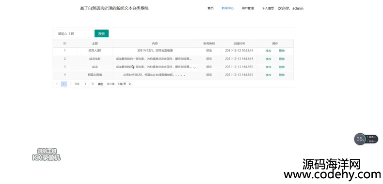
Task: Click the pagination 确定 button
Action: (x=100, y=84)
